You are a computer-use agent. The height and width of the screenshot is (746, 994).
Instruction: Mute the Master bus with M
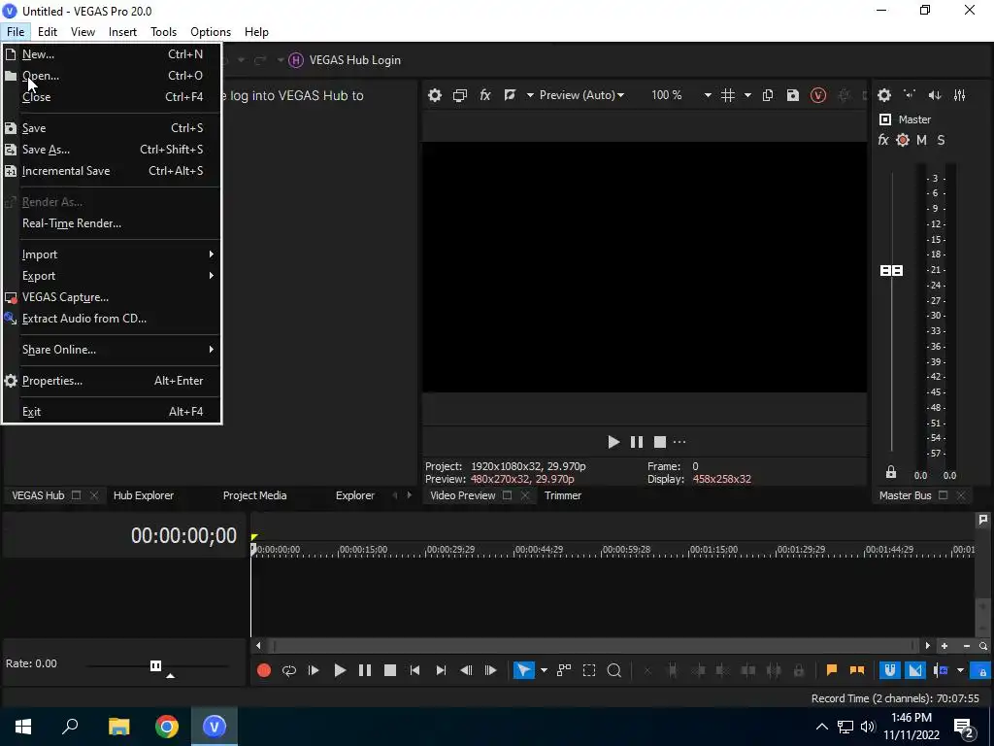[922, 140]
